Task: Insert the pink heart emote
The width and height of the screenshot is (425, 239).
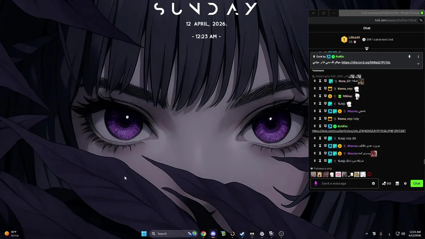Action: pyautogui.click(x=338, y=174)
